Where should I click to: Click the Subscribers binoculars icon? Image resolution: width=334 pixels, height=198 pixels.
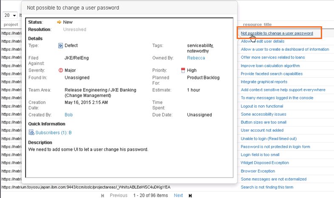31,133
